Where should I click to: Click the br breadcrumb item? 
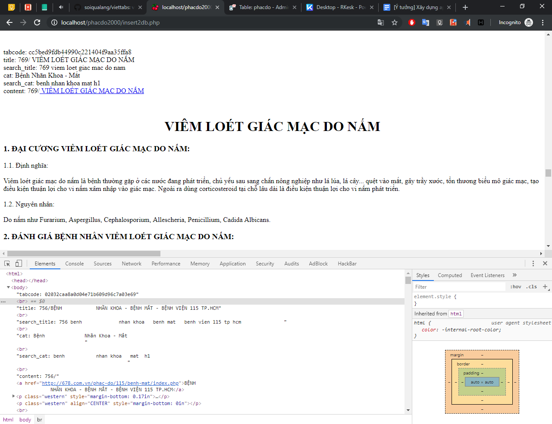click(x=40, y=420)
